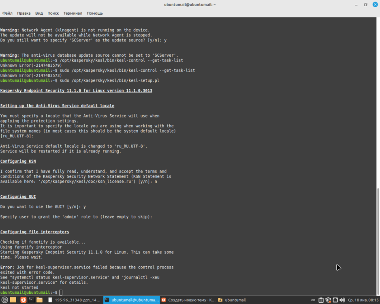
Task: Click the 'Configuring file interceptors' heading
Action: click(x=35, y=232)
